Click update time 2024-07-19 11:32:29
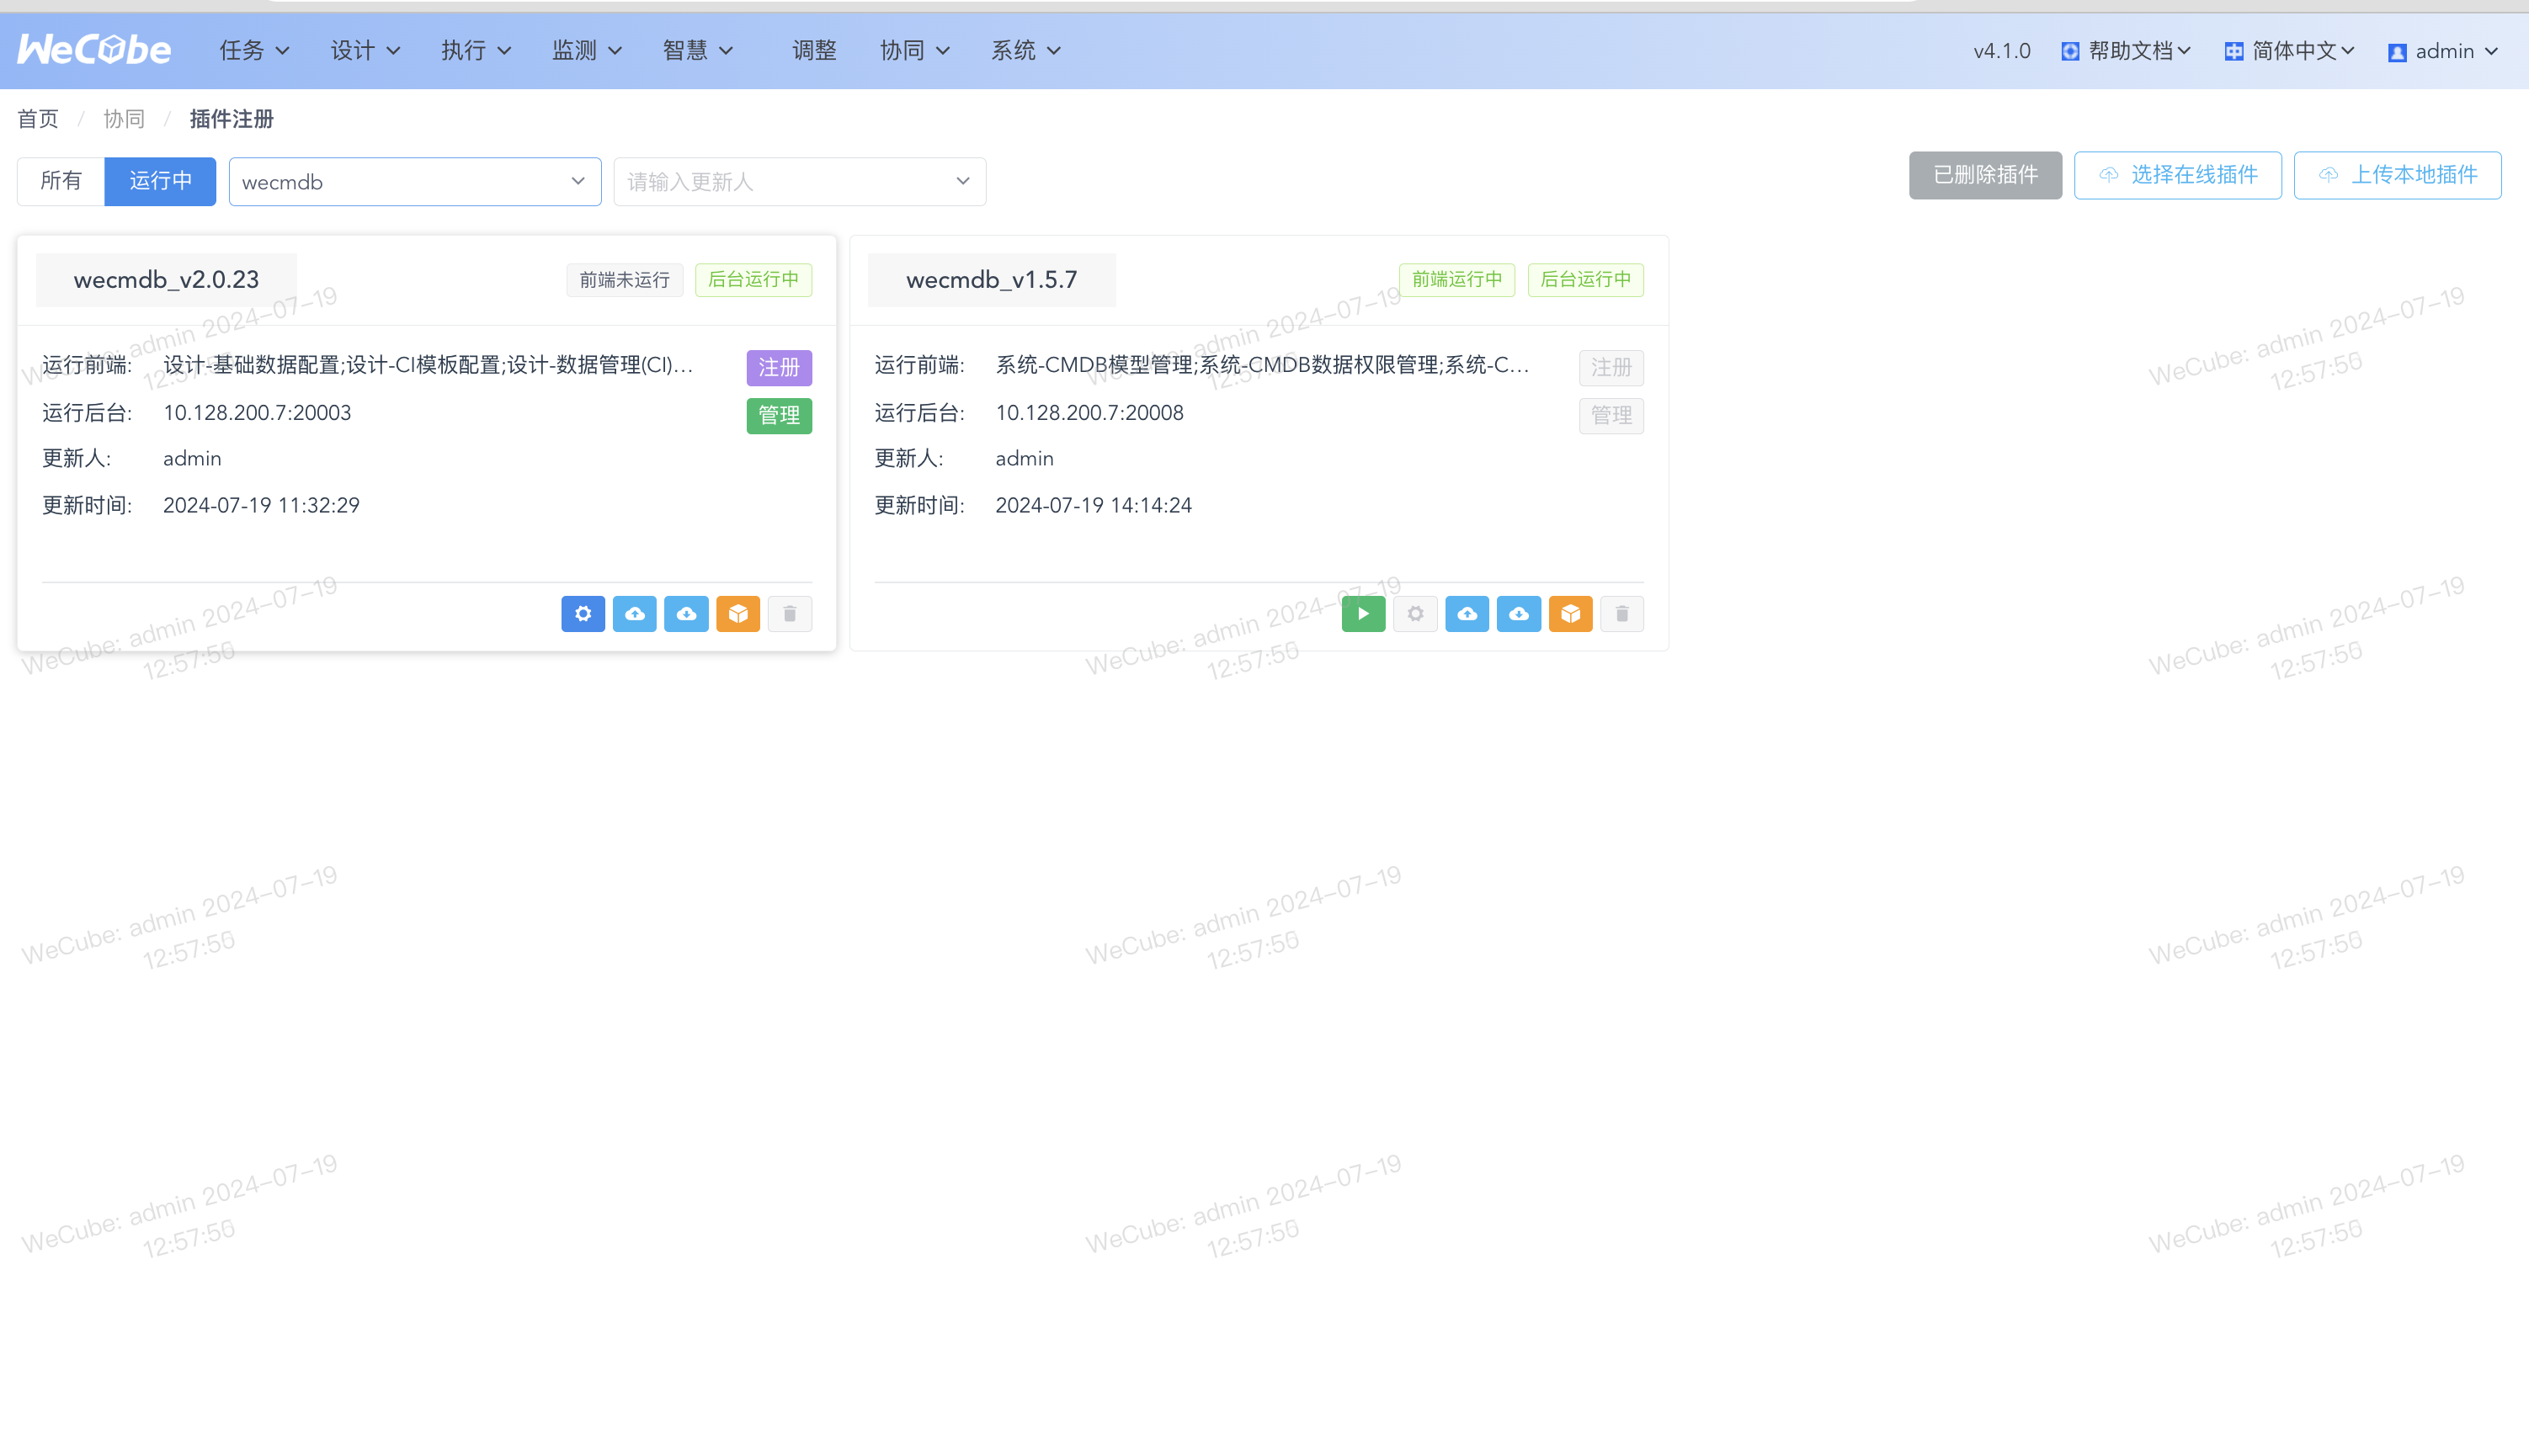Image resolution: width=2529 pixels, height=1456 pixels. (261, 505)
